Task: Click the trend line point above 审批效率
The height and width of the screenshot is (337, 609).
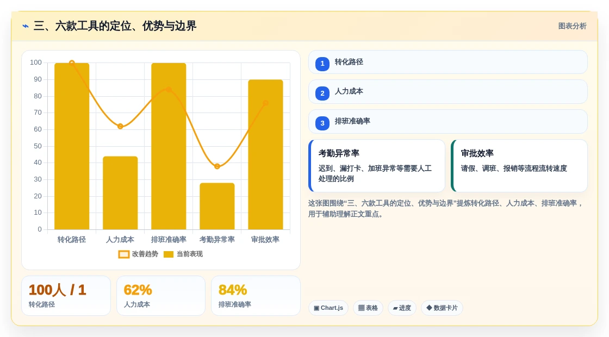Action: (266, 103)
